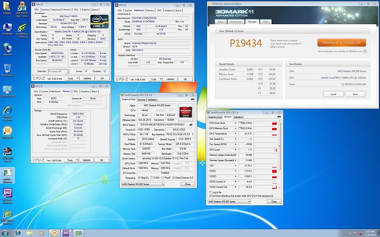Open the Help tab in 3DMark 11
The height and width of the screenshot is (237, 380).
265,22
